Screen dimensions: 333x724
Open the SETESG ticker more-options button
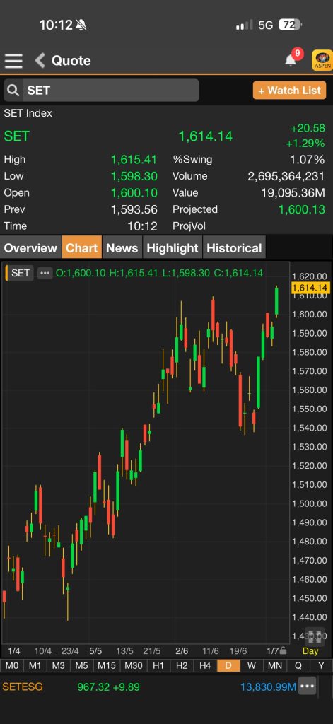tap(307, 686)
